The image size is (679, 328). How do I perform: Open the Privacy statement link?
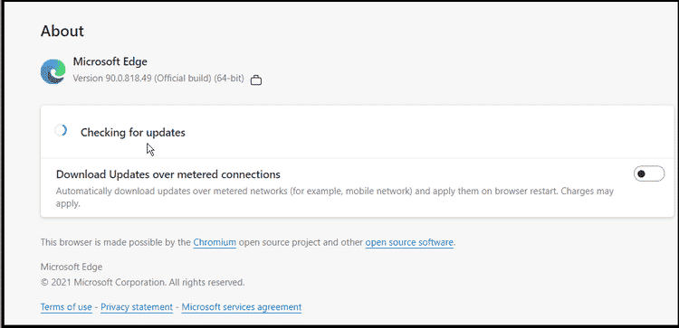(137, 307)
